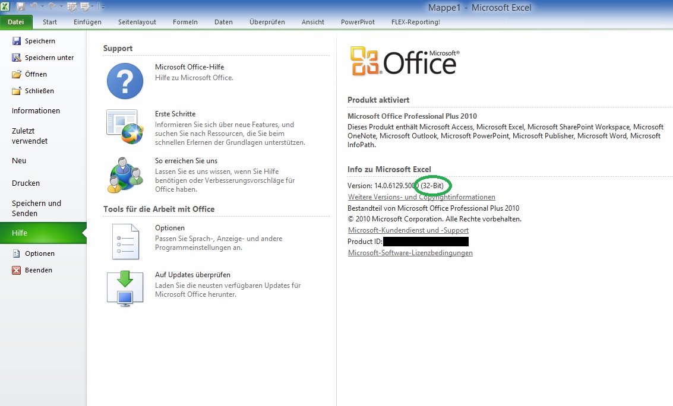Select 'Zuletzt verwendet' in the sidebar
The height and width of the screenshot is (406, 673).
(x=30, y=136)
